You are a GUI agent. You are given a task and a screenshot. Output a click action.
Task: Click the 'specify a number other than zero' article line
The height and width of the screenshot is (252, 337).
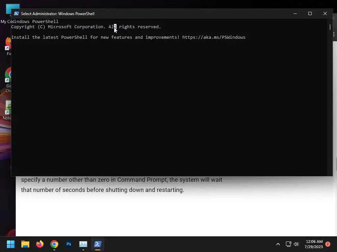(x=122, y=179)
